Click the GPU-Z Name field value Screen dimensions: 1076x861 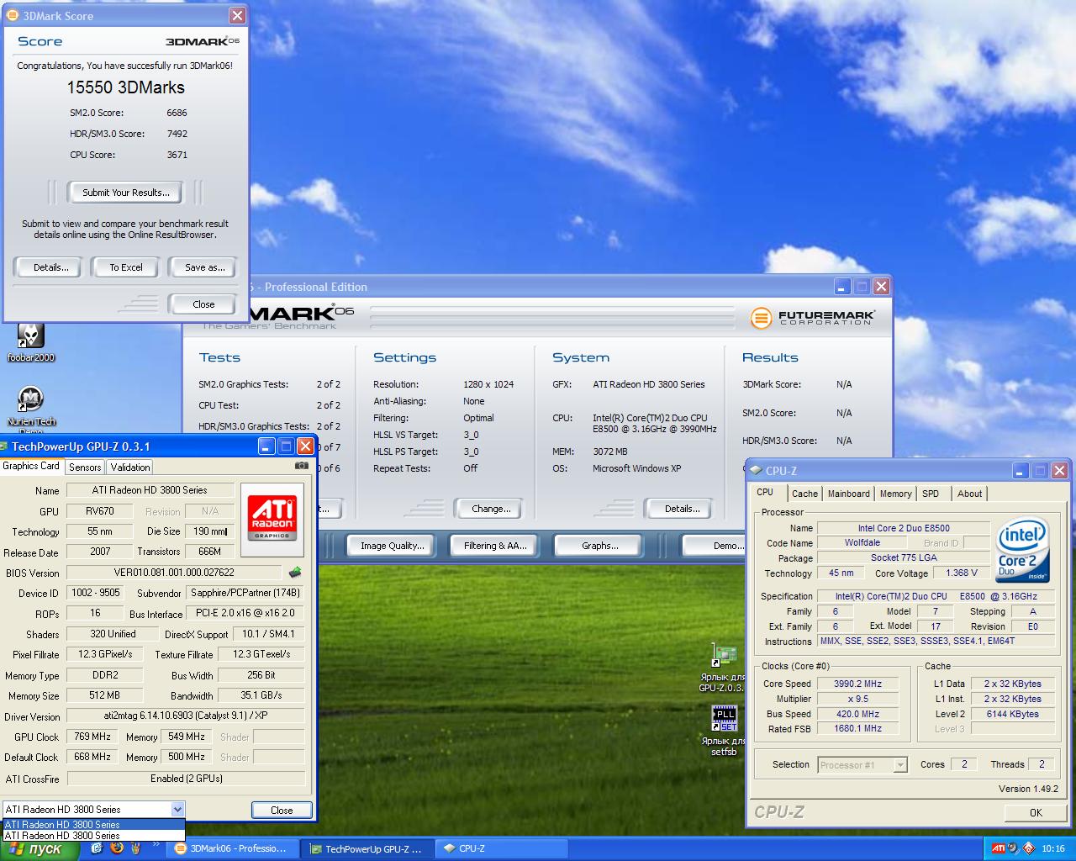(x=149, y=490)
